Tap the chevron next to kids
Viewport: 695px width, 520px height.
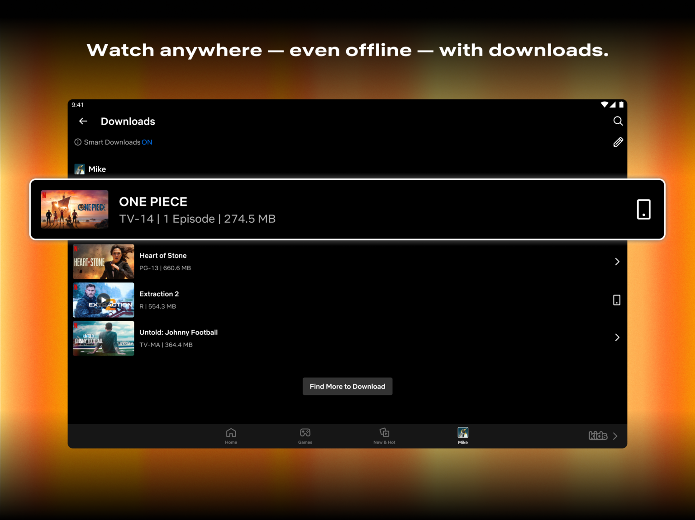[615, 436]
